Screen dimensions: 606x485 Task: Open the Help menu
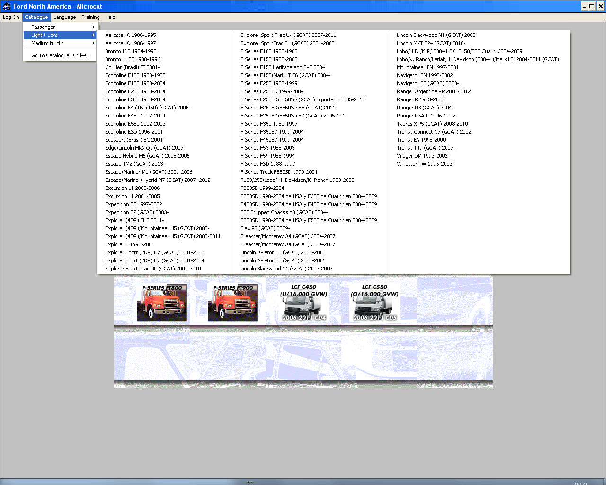(x=110, y=17)
